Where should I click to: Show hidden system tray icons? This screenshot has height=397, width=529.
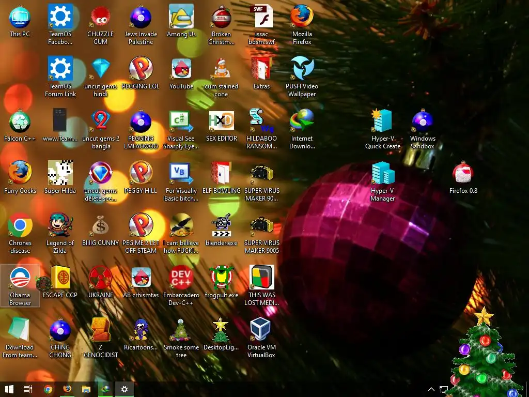431,389
